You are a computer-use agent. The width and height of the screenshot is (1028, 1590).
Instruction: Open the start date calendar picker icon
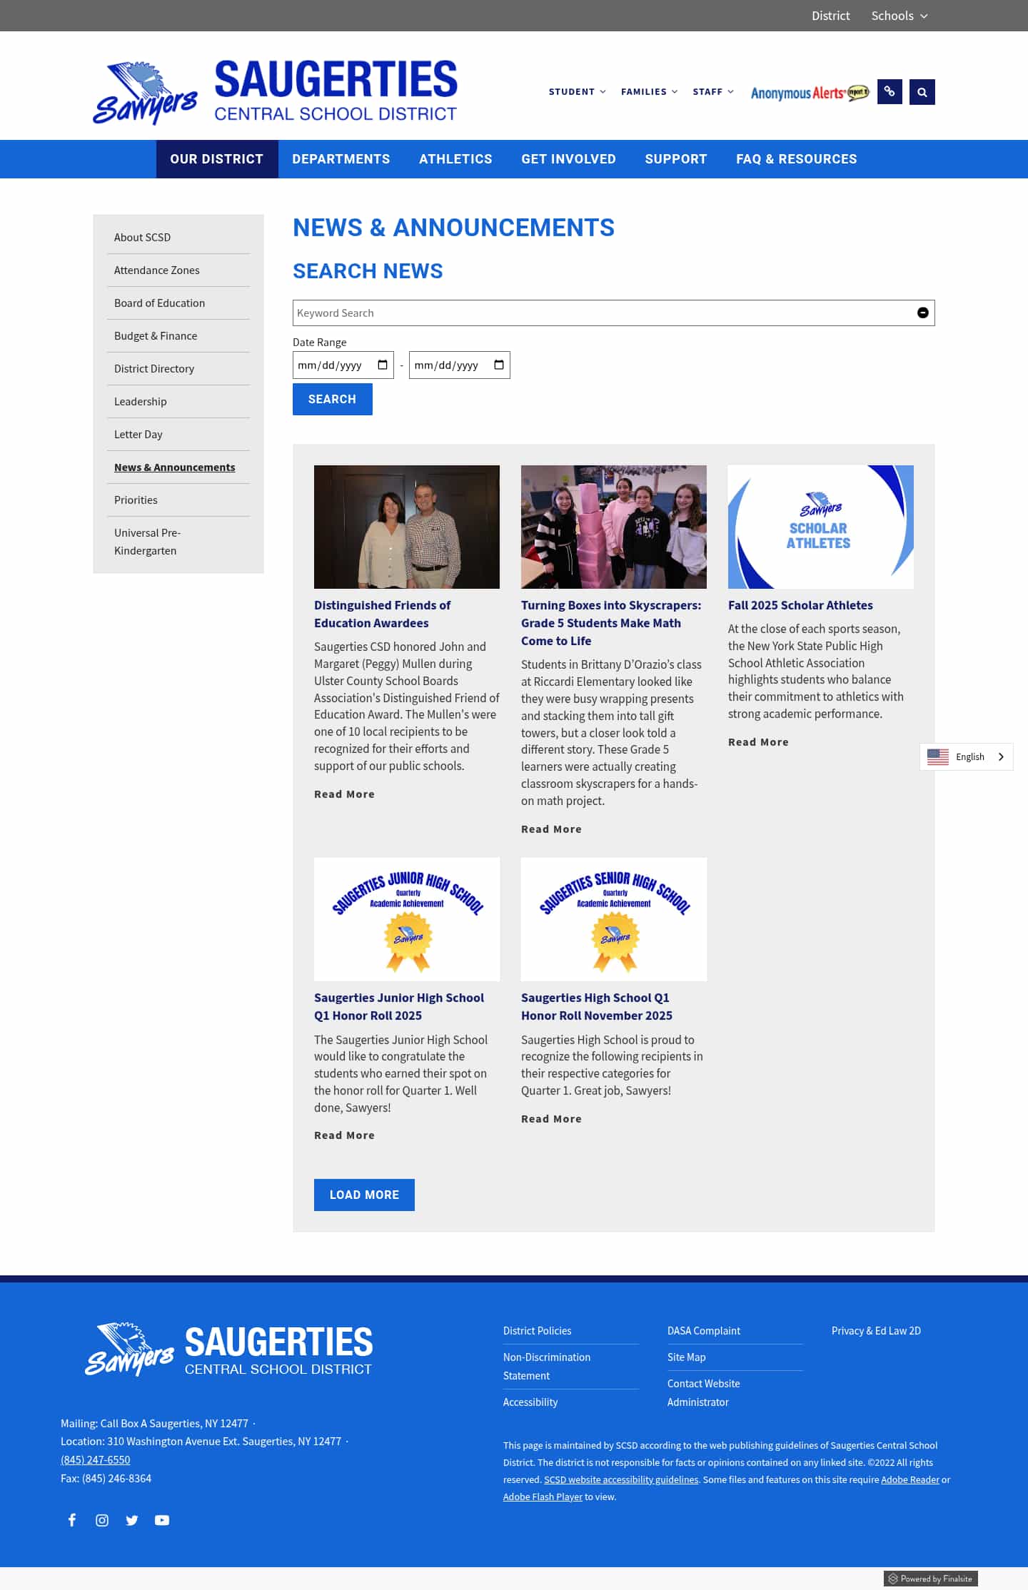click(383, 365)
